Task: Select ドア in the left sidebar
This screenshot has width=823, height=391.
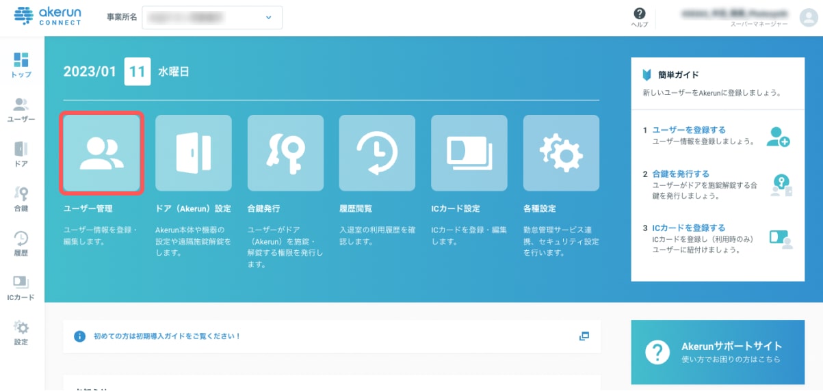Action: [21, 154]
